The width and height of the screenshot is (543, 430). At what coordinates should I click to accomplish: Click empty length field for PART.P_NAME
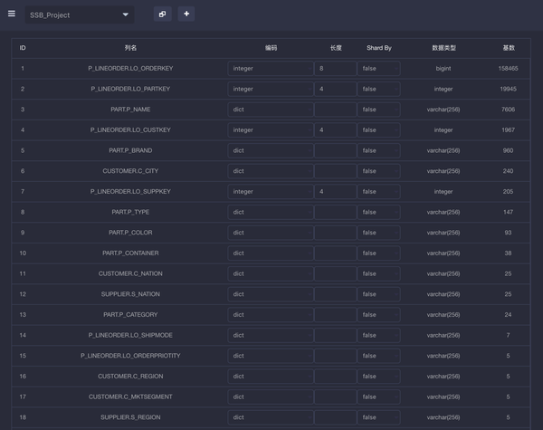point(336,110)
